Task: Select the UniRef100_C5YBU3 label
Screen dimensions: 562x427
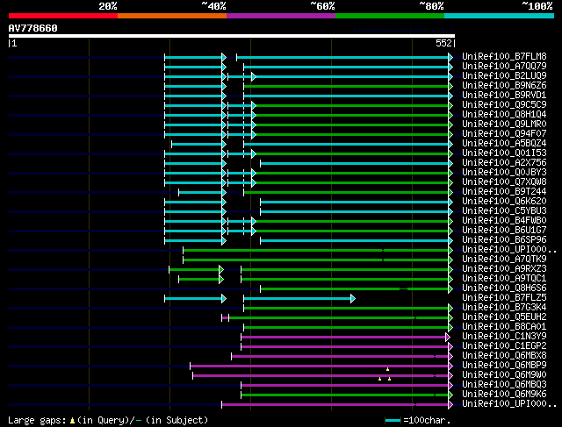Action: 504,210
